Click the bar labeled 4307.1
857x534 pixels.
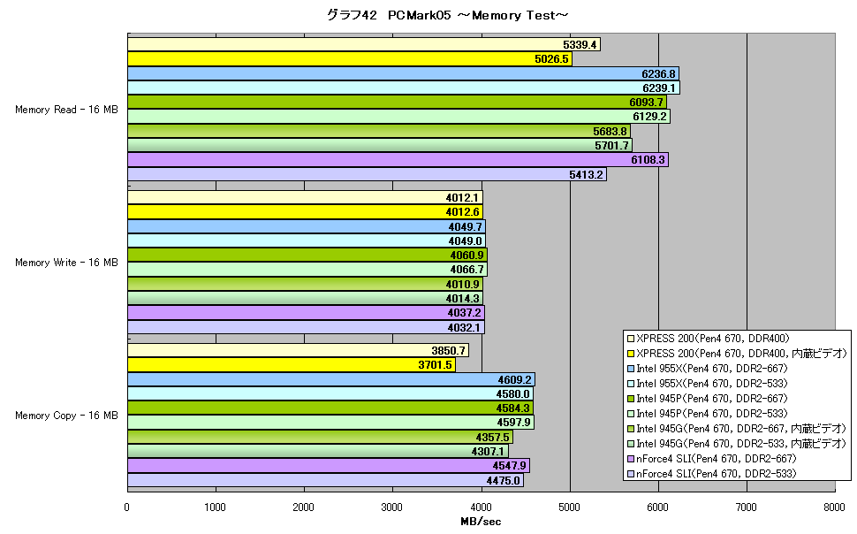click(x=318, y=452)
